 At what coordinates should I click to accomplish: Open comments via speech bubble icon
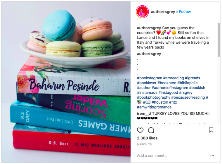coord(151,130)
